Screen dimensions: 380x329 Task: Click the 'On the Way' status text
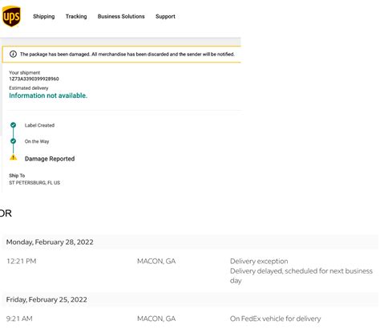click(37, 141)
